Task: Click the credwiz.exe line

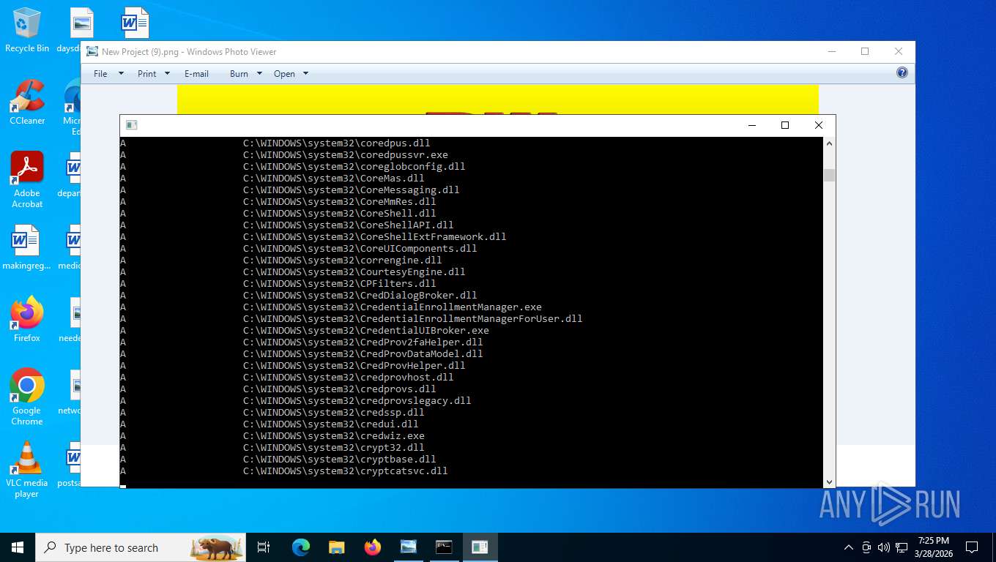Action: coord(334,436)
